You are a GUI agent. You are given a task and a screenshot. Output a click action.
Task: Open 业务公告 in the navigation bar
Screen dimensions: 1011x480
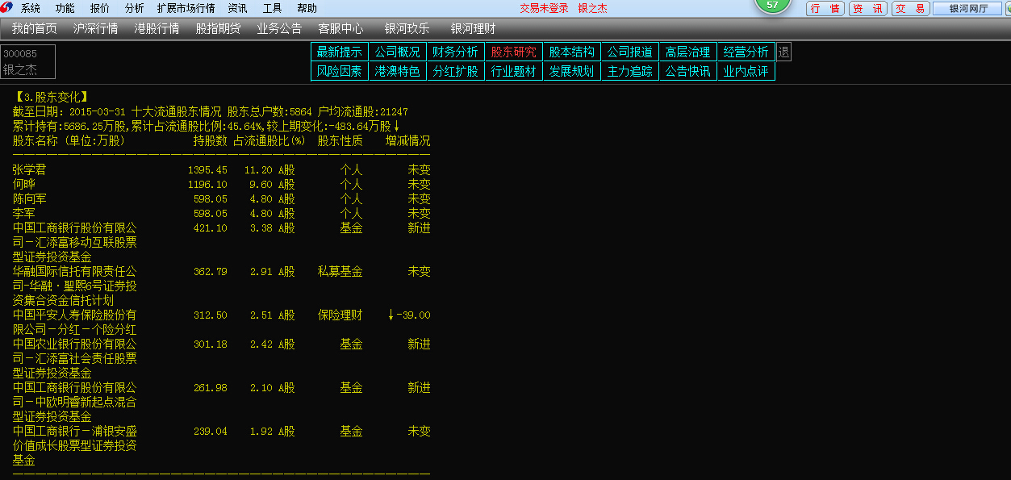(x=279, y=28)
